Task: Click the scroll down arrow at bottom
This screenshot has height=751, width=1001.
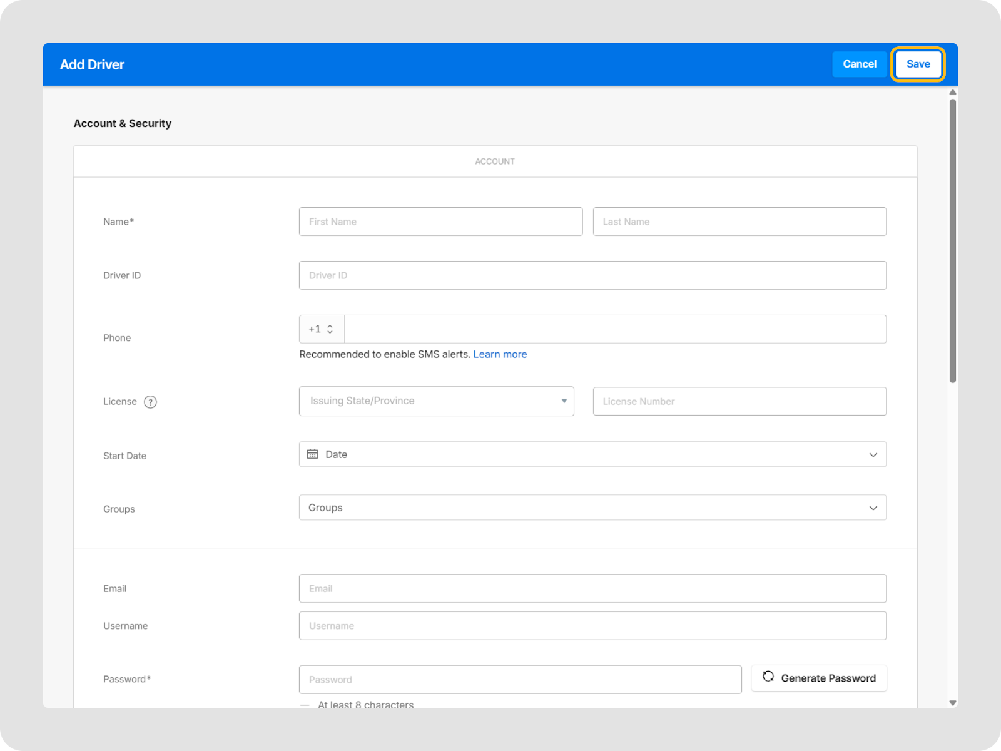Action: [952, 703]
